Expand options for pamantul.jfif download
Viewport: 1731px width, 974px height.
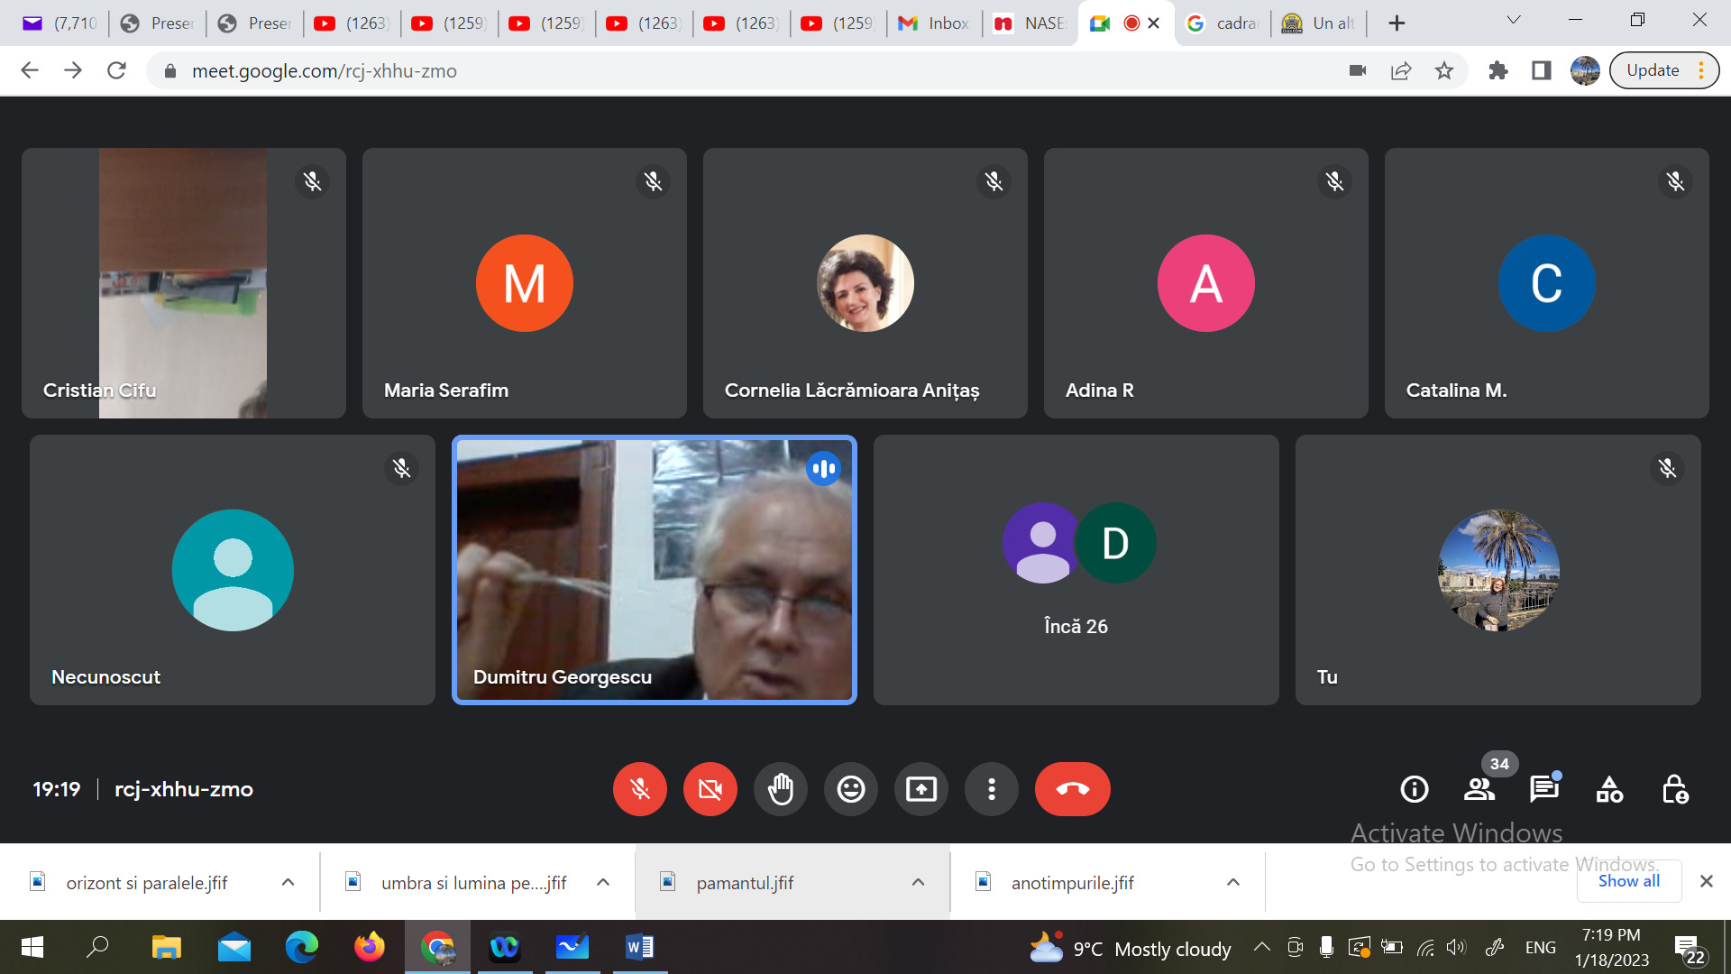point(918,882)
